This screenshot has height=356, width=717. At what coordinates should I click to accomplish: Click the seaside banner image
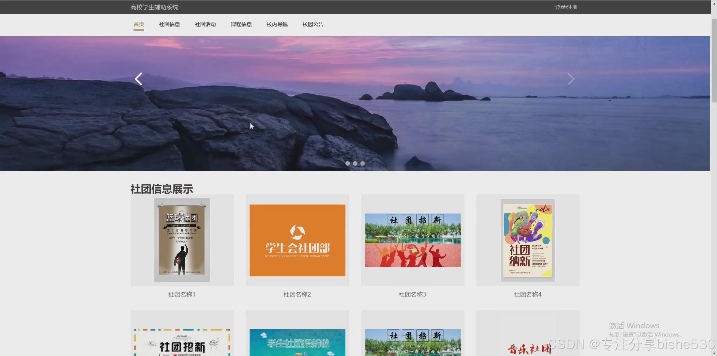(355, 104)
